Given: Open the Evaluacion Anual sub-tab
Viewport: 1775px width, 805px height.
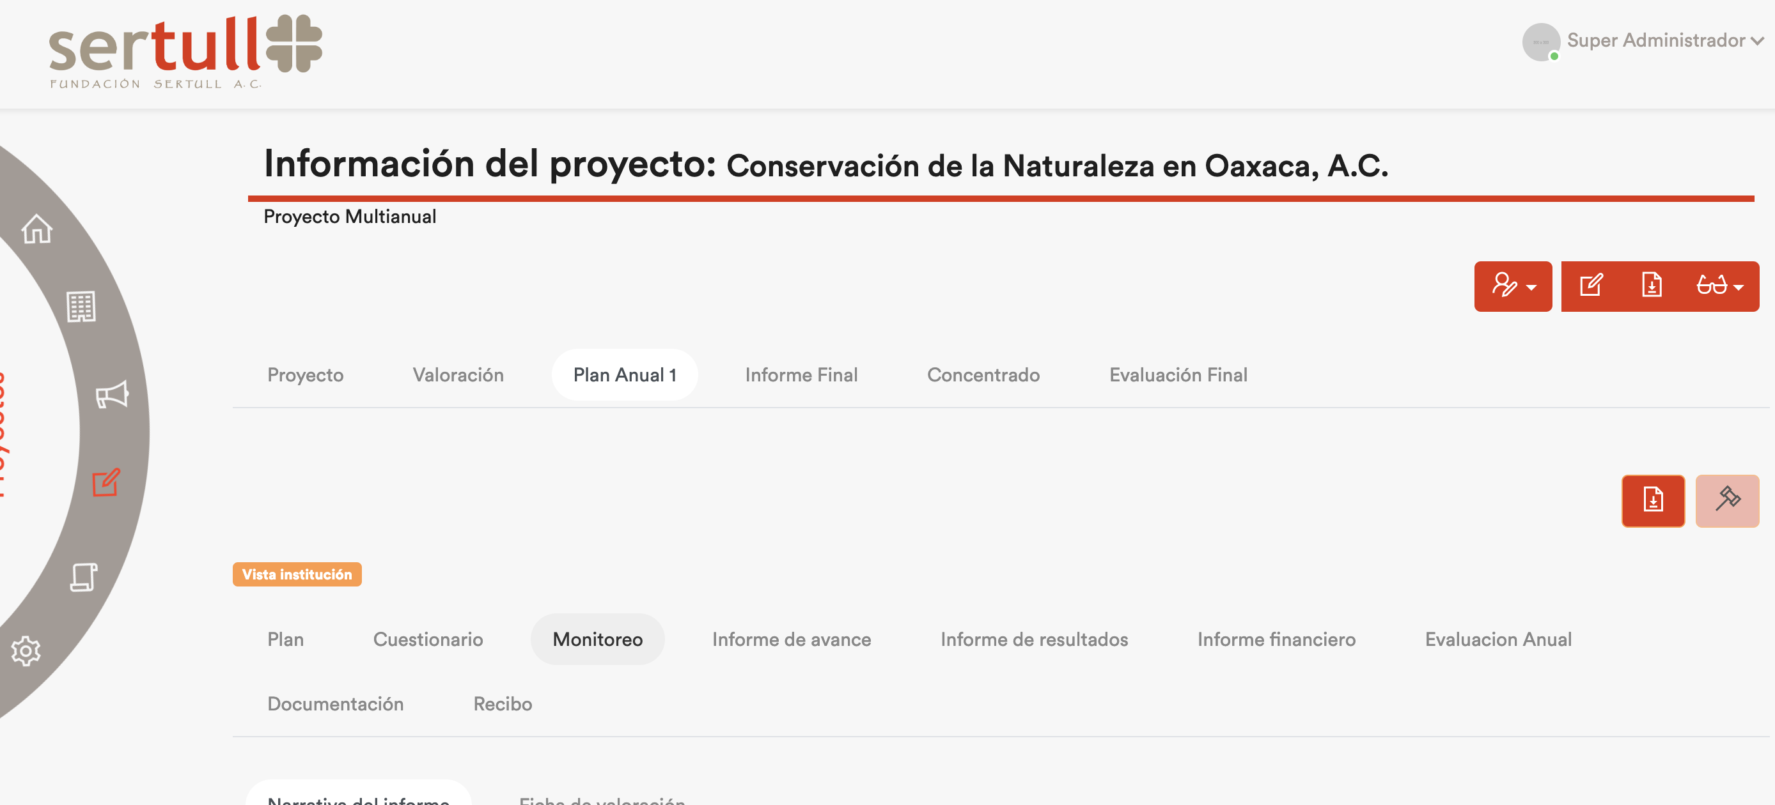Looking at the screenshot, I should pyautogui.click(x=1498, y=640).
